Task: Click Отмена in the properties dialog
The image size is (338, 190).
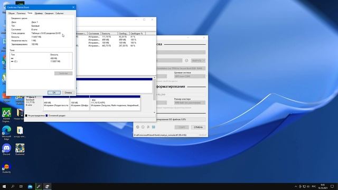Action: 68,93
